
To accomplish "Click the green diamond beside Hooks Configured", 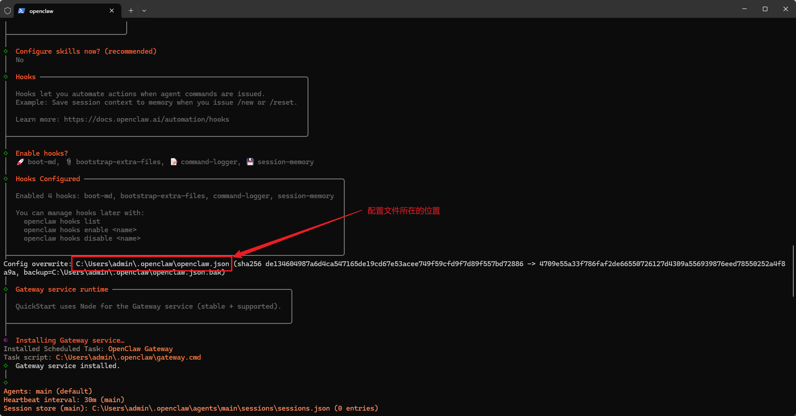I will coord(6,179).
